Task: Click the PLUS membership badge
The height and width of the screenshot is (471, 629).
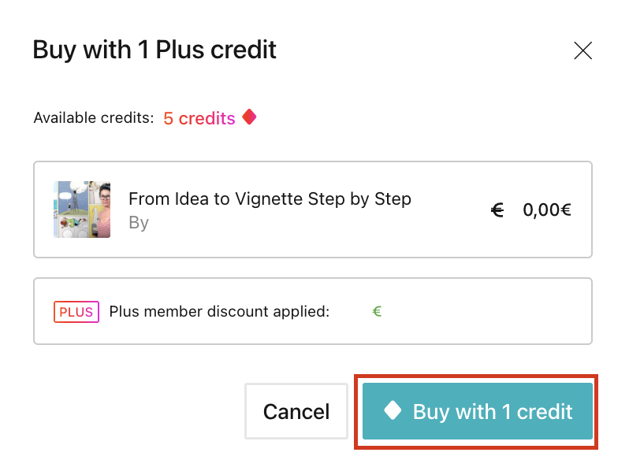Action: pos(76,312)
